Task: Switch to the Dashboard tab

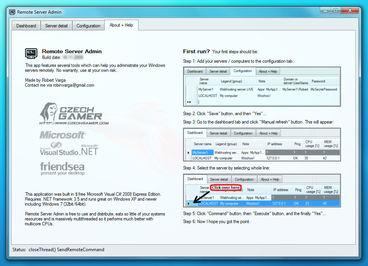Action: (x=26, y=25)
